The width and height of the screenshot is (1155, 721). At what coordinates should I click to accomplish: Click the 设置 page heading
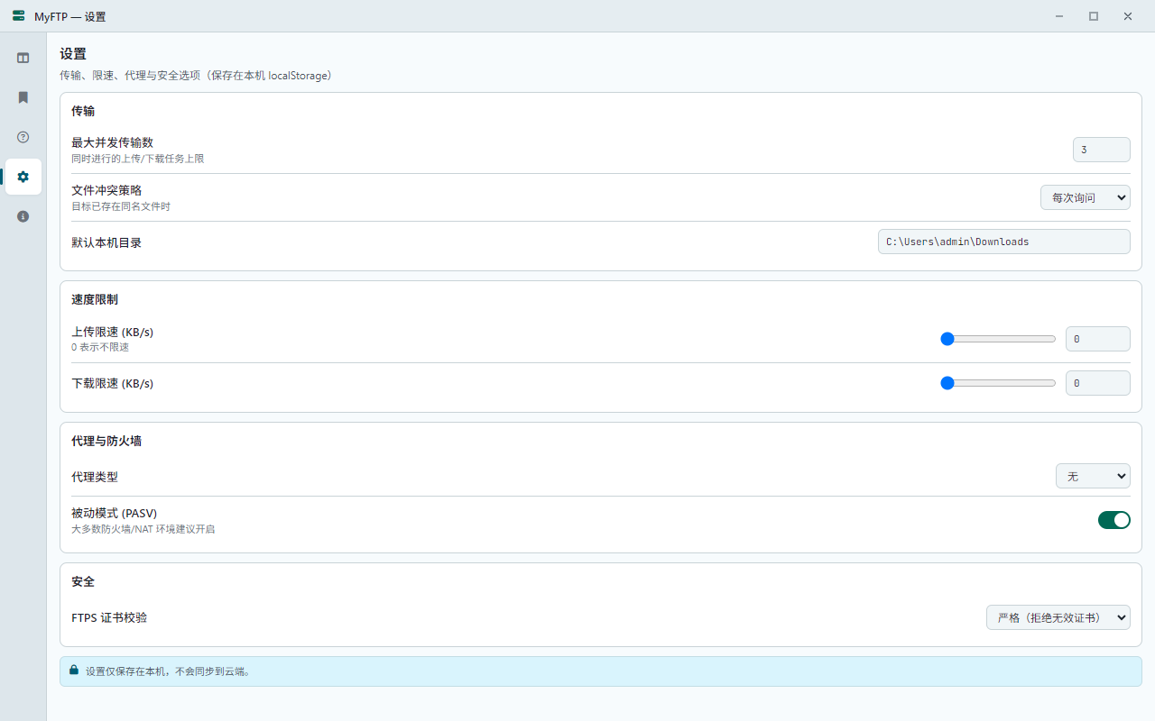pyautogui.click(x=73, y=54)
